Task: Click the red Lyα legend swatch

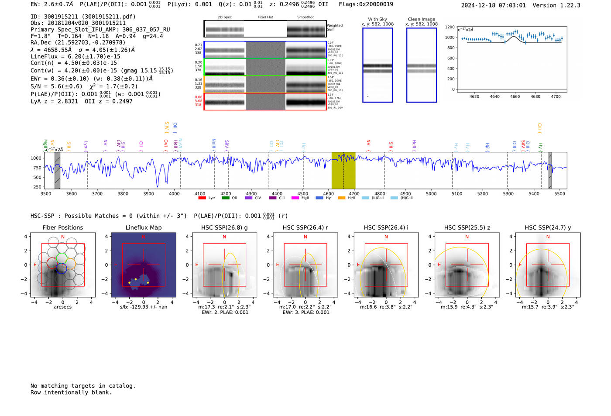Action: [202, 198]
